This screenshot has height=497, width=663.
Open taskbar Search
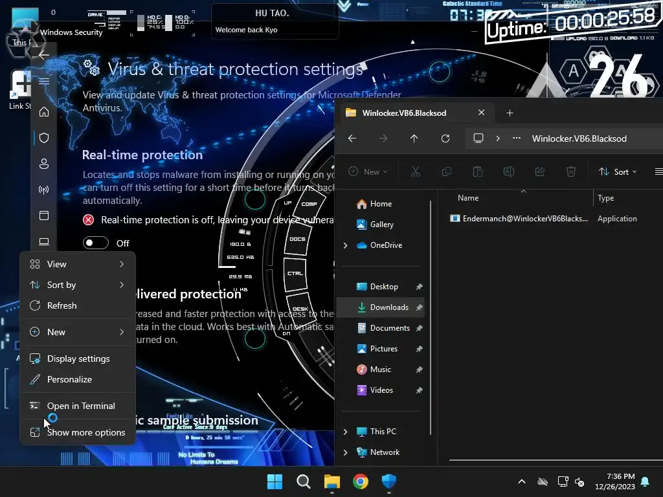pyautogui.click(x=303, y=481)
